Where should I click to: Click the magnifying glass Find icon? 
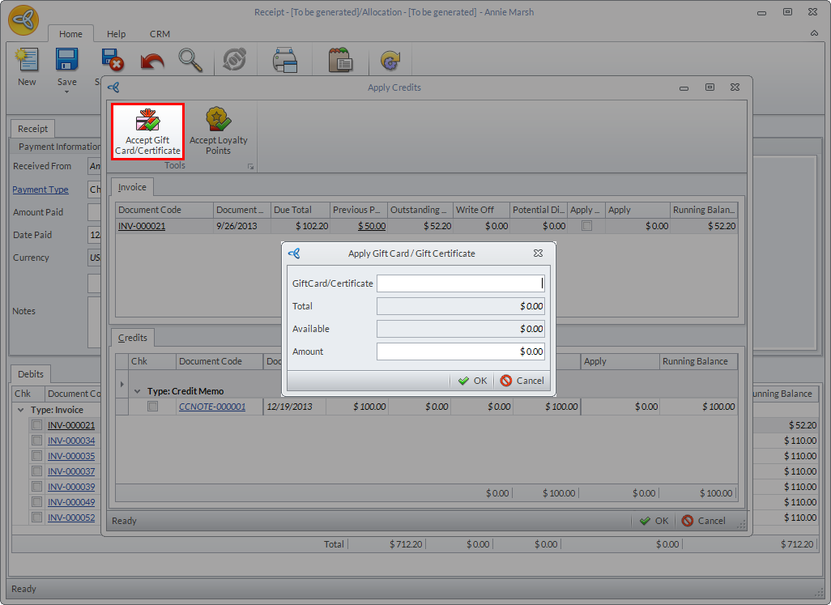[x=190, y=61]
